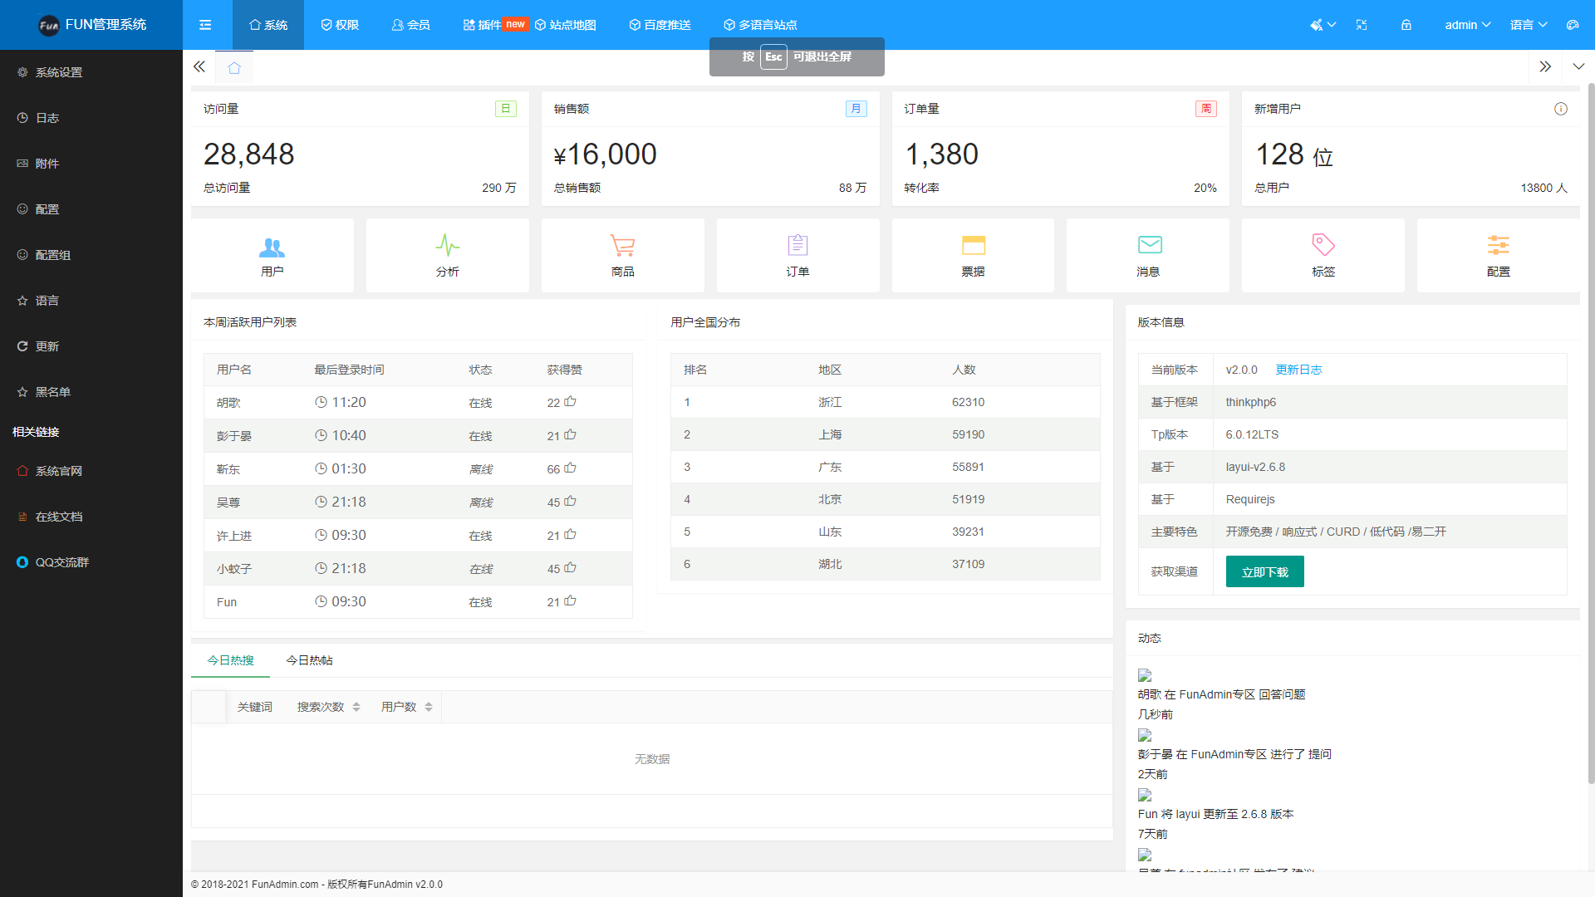Open the 更新日志 link

point(1298,370)
